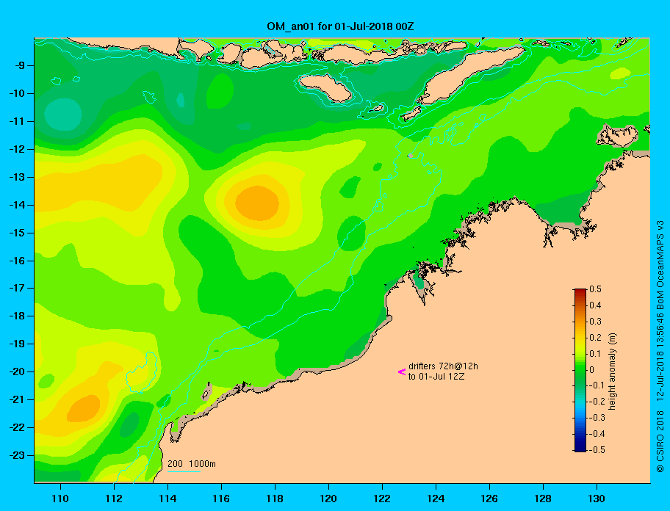Click latitude tick label -11
The image size is (670, 511).
(x=17, y=122)
